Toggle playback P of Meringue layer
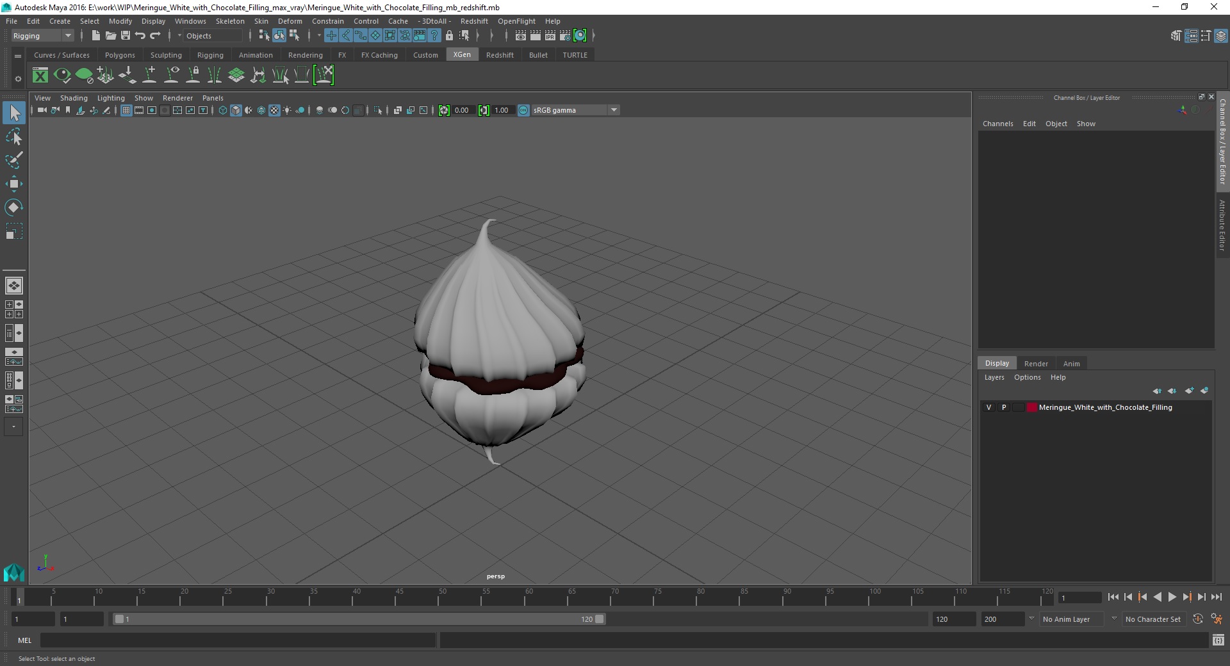The image size is (1230, 666). [x=1004, y=407]
